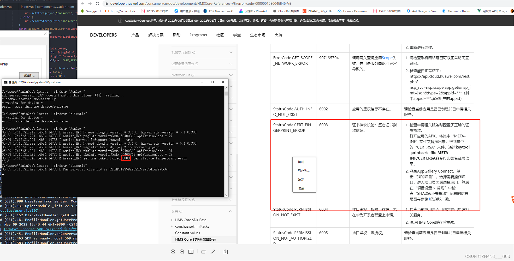Open ZHANG_666_ZHA CSDN bookmark
This screenshot has height=261, width=514.
[x=318, y=11]
